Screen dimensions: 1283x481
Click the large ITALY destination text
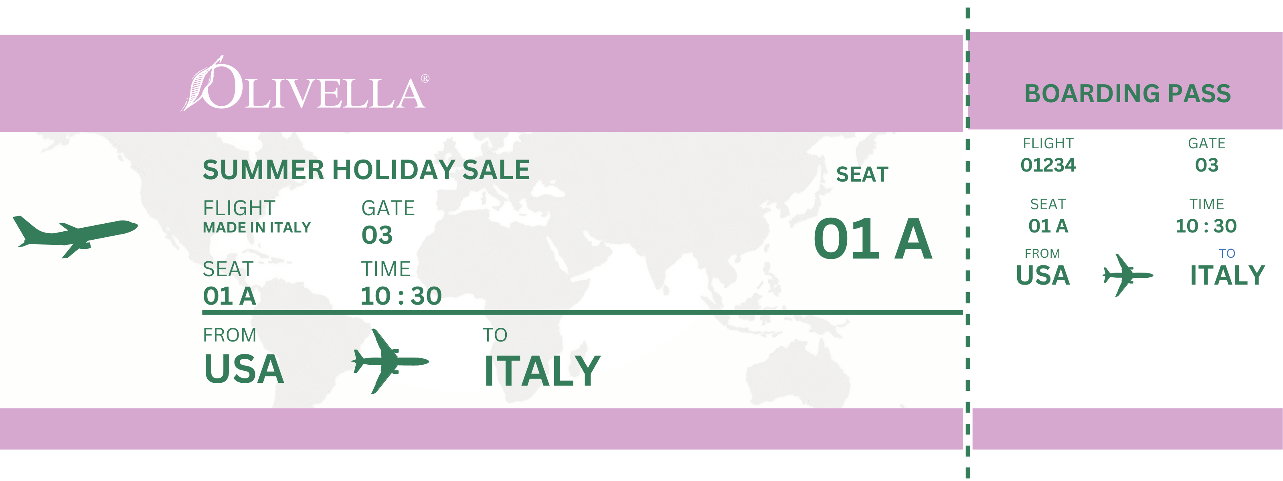coord(542,371)
